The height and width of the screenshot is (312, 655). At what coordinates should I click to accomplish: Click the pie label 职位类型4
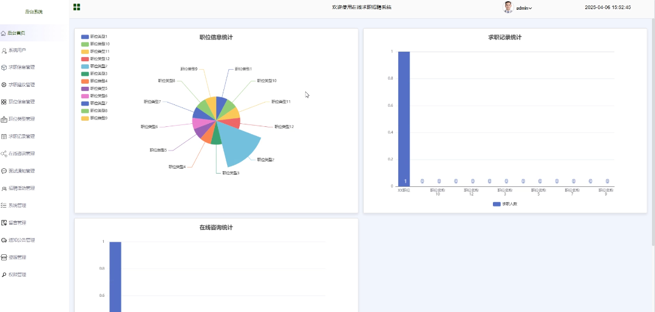tap(177, 167)
